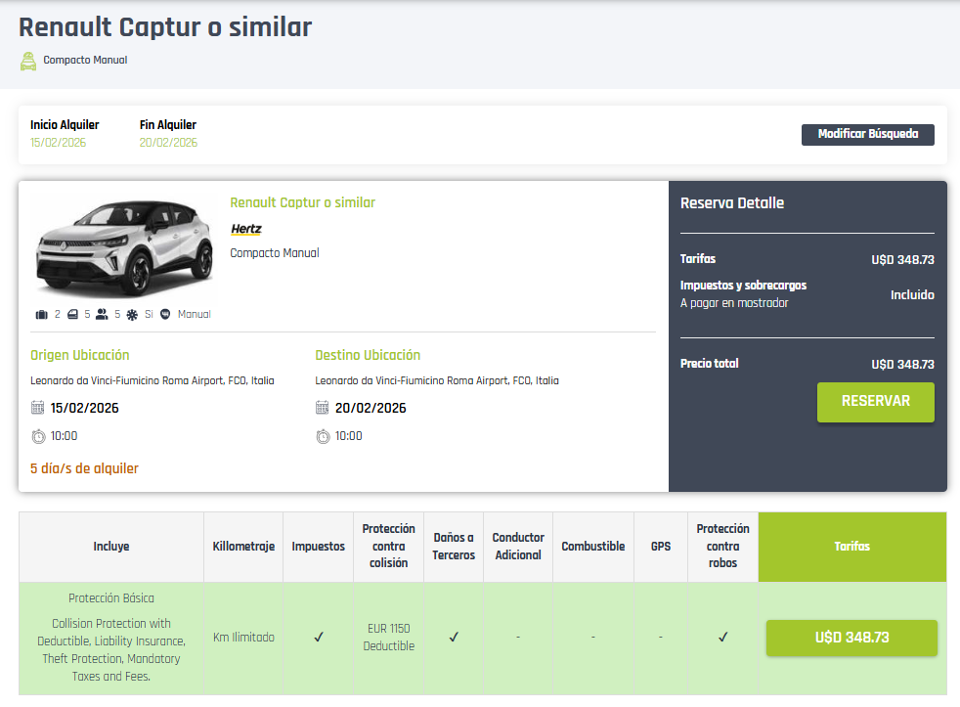This screenshot has width=960, height=707.
Task: Click the Hertz logo
Action: coord(246,229)
